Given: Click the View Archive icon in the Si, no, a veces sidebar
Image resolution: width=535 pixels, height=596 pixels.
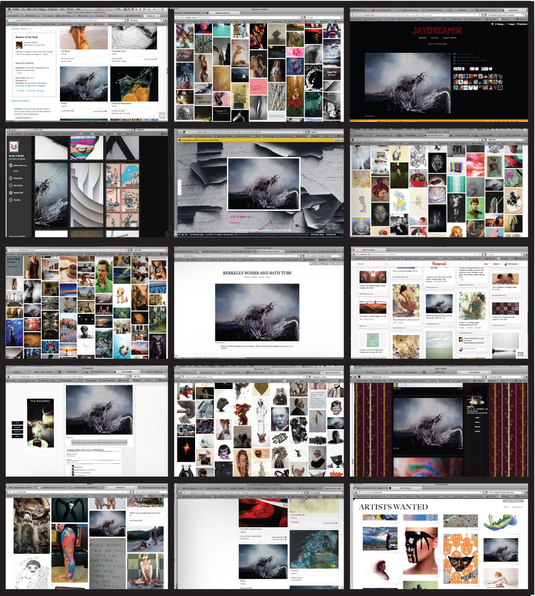Looking at the screenshot, I should click(x=11, y=185).
